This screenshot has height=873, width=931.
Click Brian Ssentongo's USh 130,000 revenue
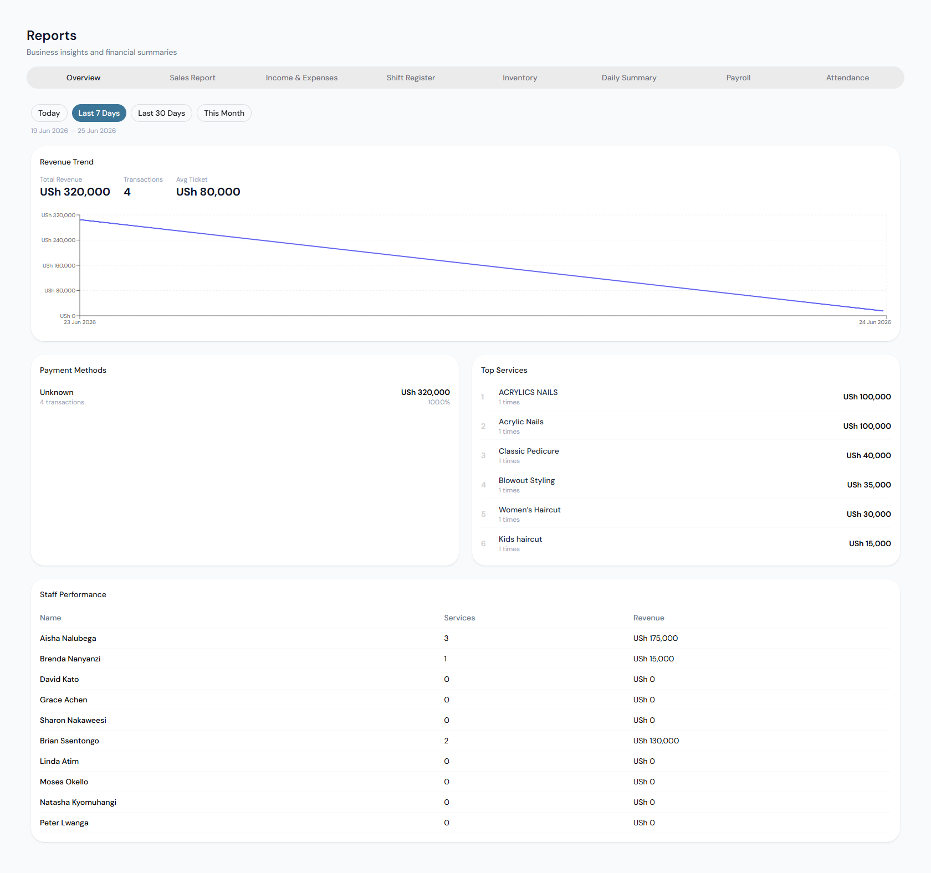click(x=656, y=741)
